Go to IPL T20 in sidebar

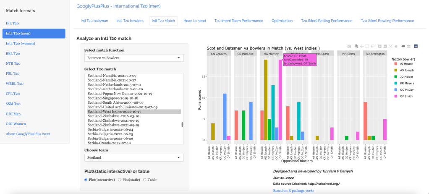(x=12, y=24)
